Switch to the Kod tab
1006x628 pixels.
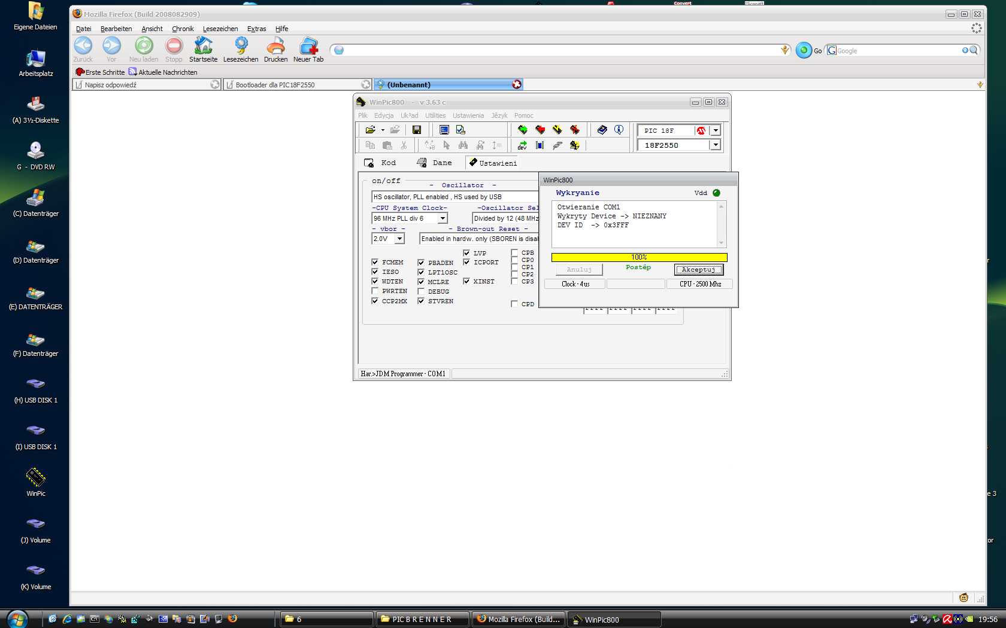(x=380, y=163)
